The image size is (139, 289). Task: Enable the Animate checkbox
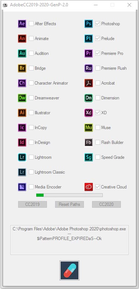tap(31, 39)
